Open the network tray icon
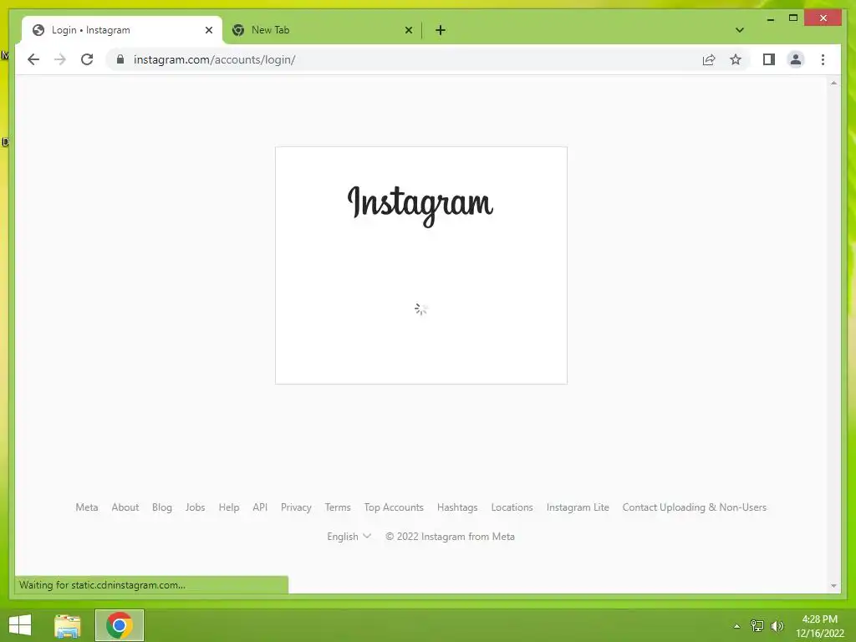 [757, 625]
